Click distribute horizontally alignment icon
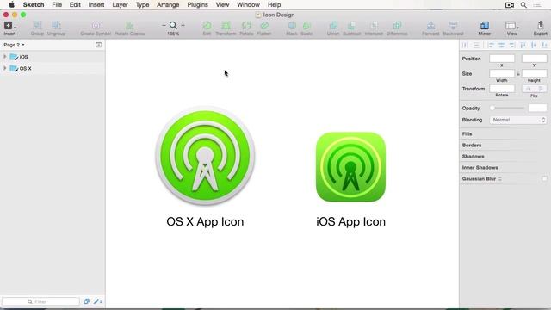The height and width of the screenshot is (310, 551). pos(465,45)
